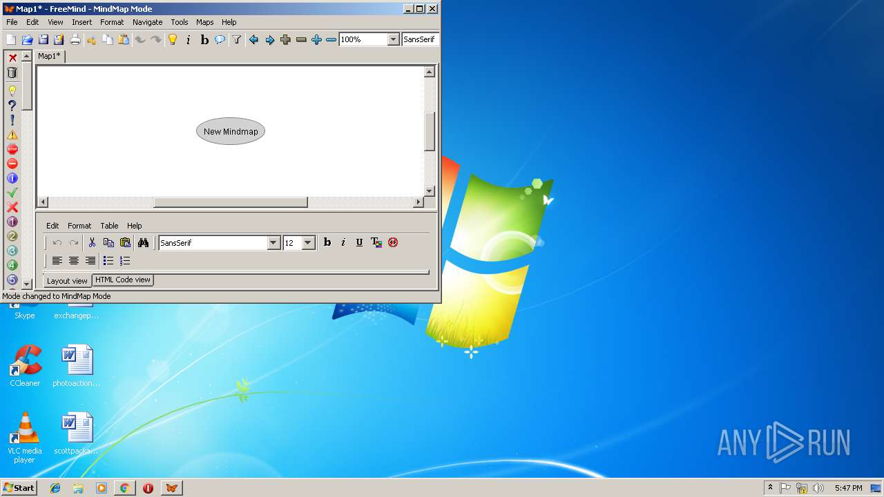Screen dimensions: 884x497
Task: Open the Navigate menu
Action: pyautogui.click(x=147, y=22)
